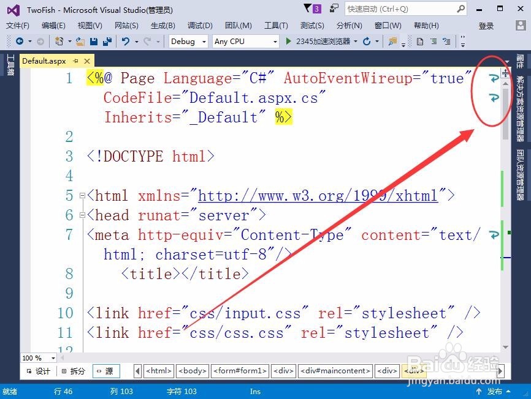Click the Navigate Forward arrow icon

(40, 42)
